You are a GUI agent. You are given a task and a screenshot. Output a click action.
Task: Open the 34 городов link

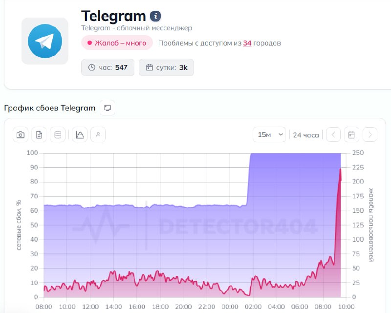point(246,44)
